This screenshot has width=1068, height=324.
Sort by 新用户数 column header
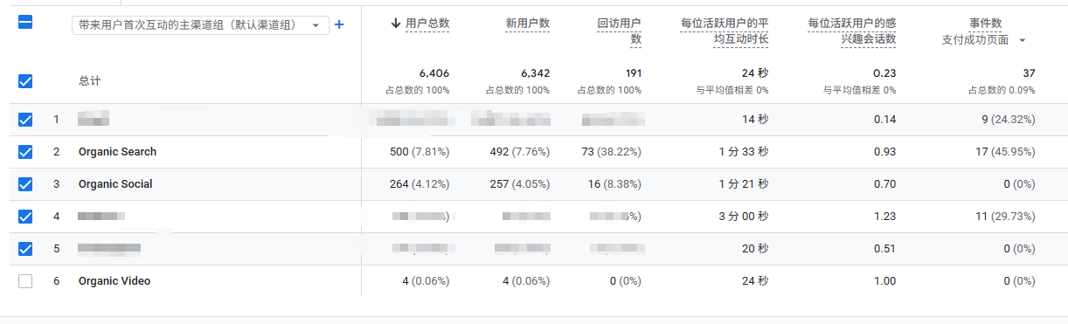(x=528, y=24)
